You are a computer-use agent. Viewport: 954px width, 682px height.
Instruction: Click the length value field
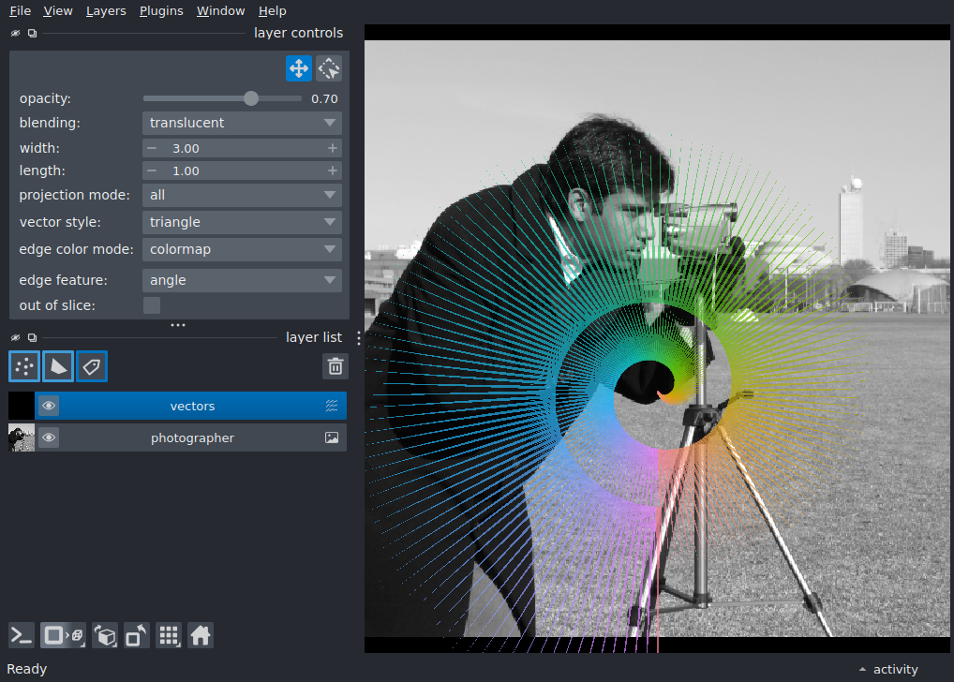tap(242, 170)
